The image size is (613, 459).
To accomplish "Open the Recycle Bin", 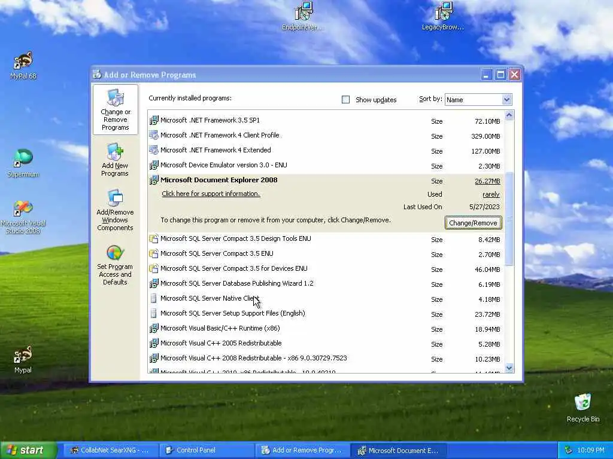I will point(583,408).
